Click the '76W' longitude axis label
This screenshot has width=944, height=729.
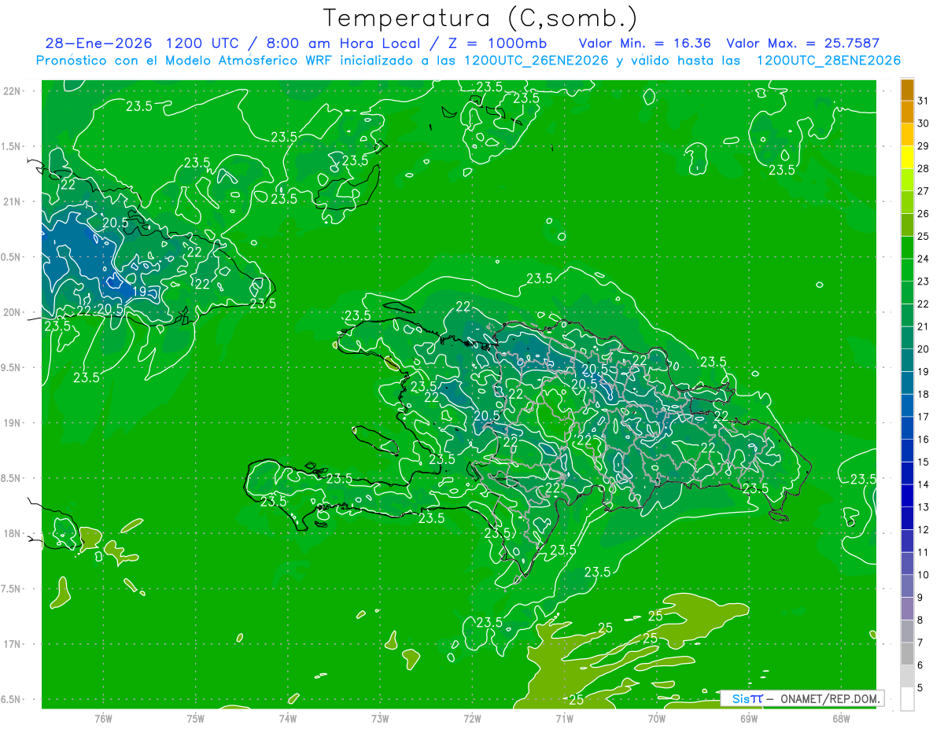103,718
